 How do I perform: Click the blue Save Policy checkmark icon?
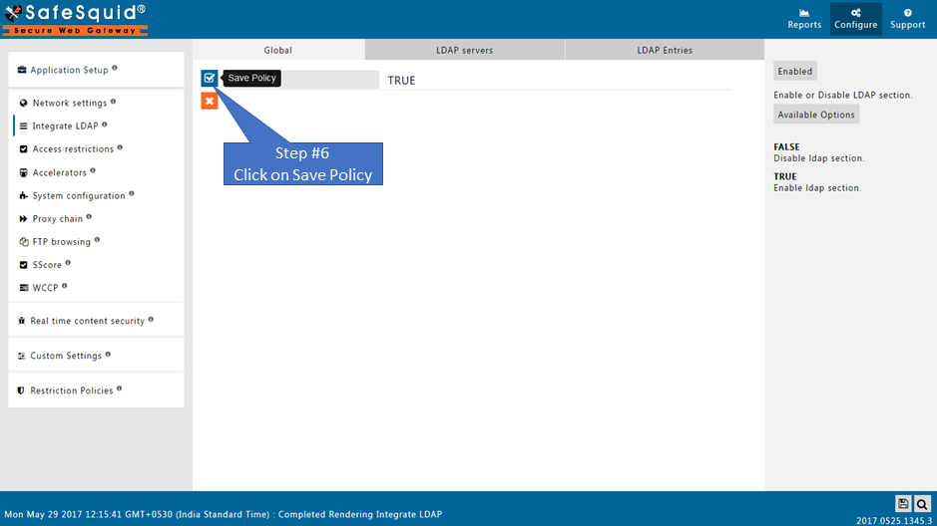pyautogui.click(x=210, y=78)
